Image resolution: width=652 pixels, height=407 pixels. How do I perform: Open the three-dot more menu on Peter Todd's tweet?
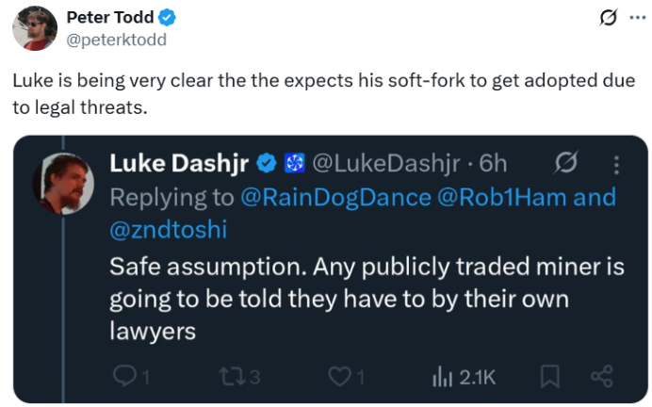638,18
